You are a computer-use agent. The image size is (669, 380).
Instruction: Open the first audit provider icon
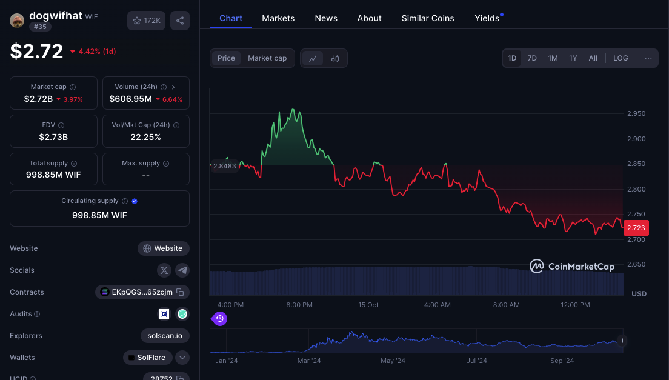point(164,314)
